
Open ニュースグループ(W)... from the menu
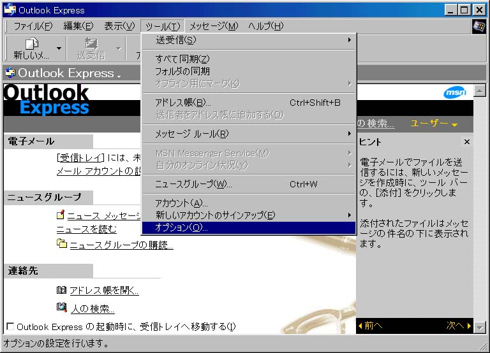249,184
